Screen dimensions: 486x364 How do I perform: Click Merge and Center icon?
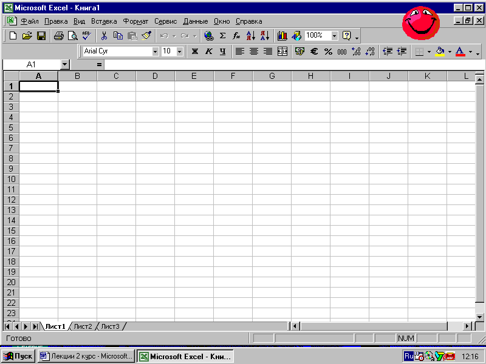282,52
